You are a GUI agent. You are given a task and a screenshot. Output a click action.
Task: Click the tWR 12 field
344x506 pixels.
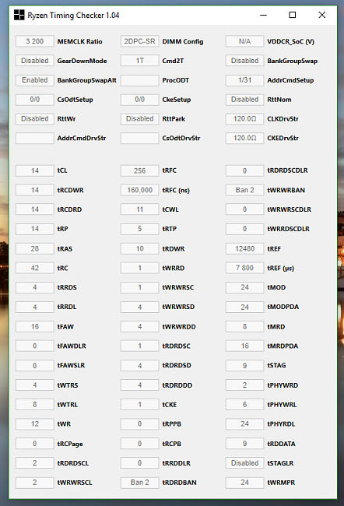(x=35, y=423)
